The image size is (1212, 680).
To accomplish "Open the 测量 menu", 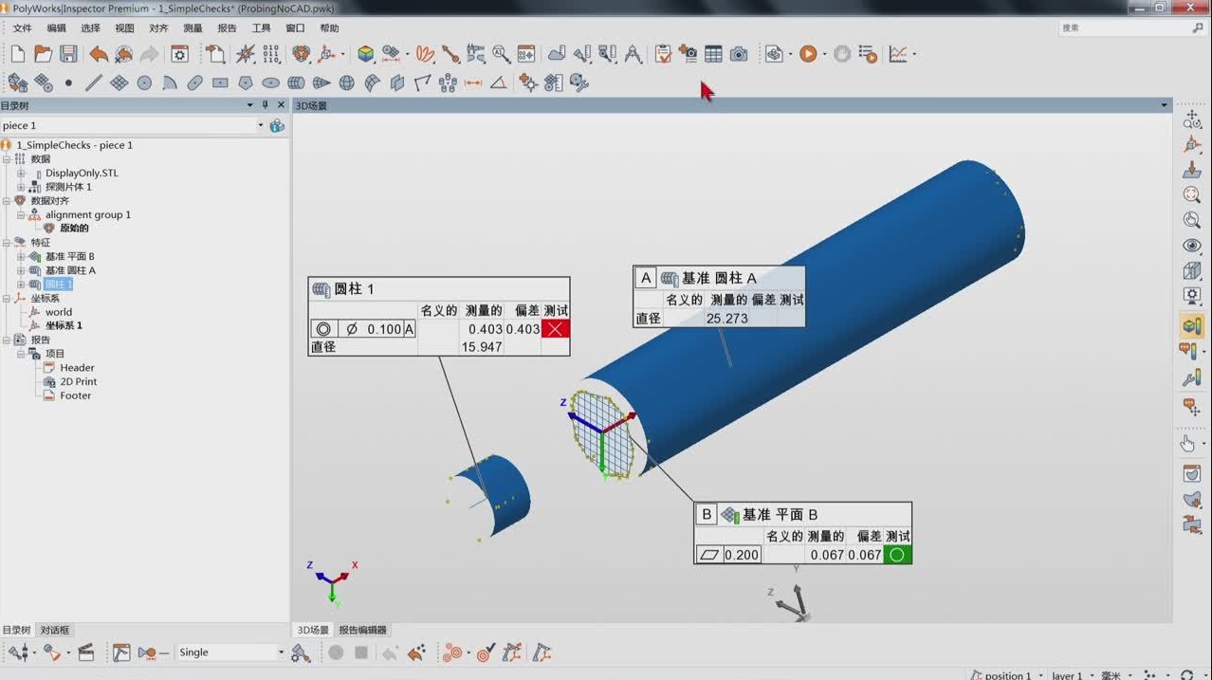I will (x=193, y=28).
